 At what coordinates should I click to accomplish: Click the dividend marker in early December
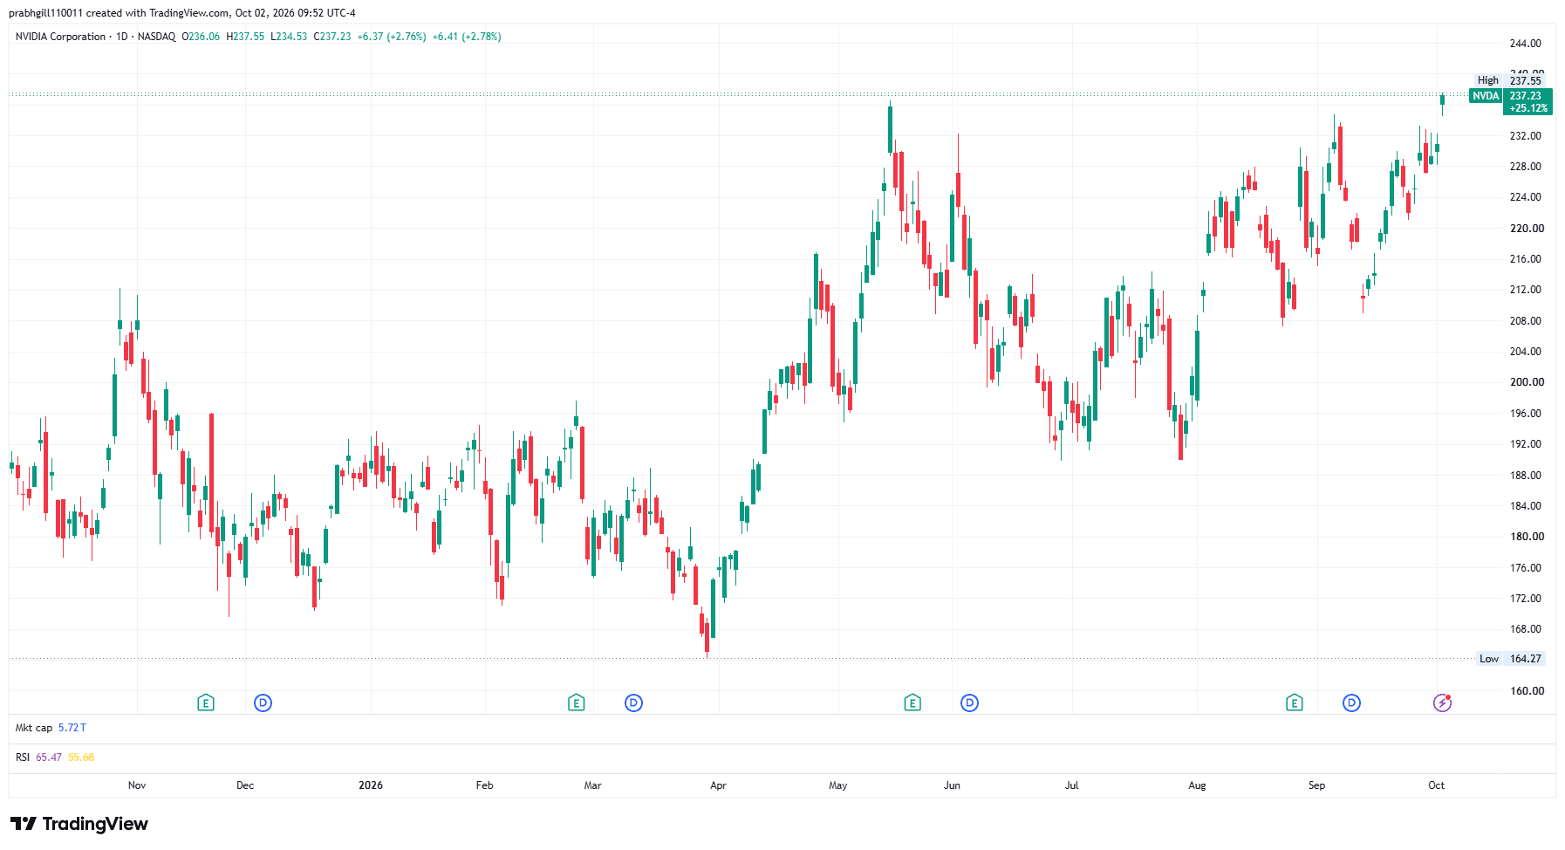pyautogui.click(x=263, y=703)
